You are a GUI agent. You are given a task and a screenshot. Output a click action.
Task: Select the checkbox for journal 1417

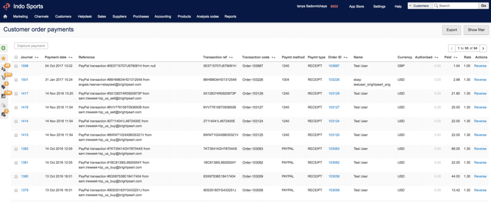coord(16,93)
